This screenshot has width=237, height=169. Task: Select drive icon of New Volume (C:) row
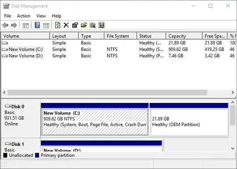pyautogui.click(x=5, y=49)
